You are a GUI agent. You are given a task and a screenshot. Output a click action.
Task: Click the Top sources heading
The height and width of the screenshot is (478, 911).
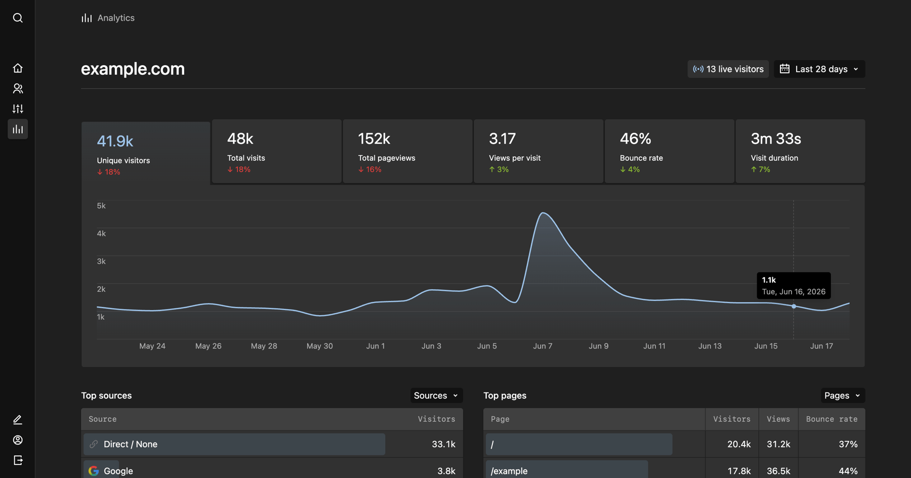[x=106, y=396]
